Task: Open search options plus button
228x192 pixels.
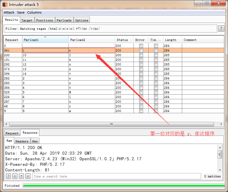Action: coord(21,176)
